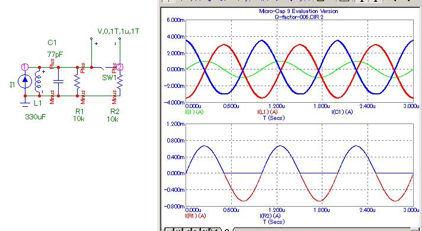The width and height of the screenshot is (422, 231).
Task: Click the SW1 part name label
Action: click(108, 78)
